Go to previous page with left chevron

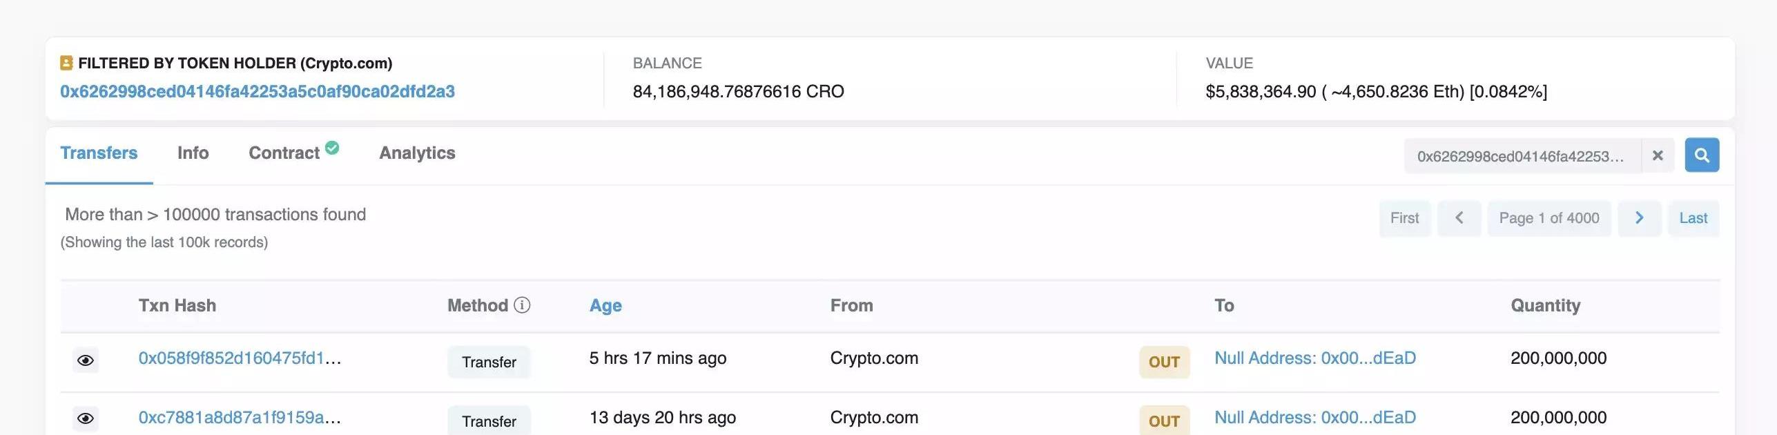(x=1459, y=218)
